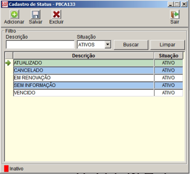This screenshot has height=174, width=190.
Task: Focus the Descrição filter text field
Action: pos(40,44)
